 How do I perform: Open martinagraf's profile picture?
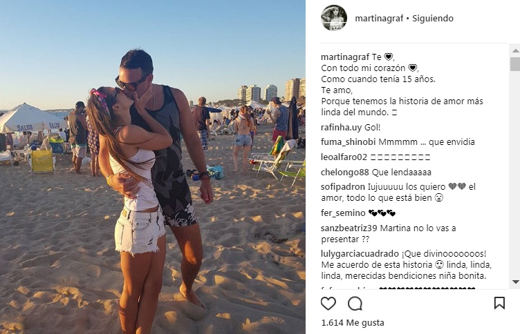pos(334,18)
